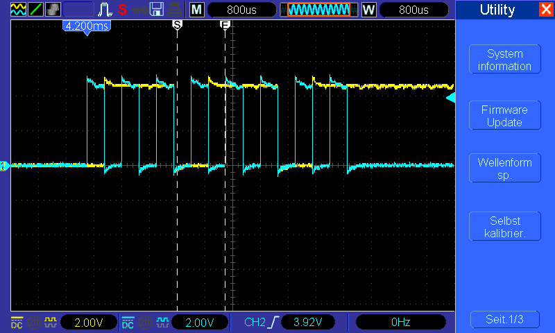The height and width of the screenshot is (333, 555).
Task: Select the 3.92V trigger level readout
Action: click(x=307, y=322)
